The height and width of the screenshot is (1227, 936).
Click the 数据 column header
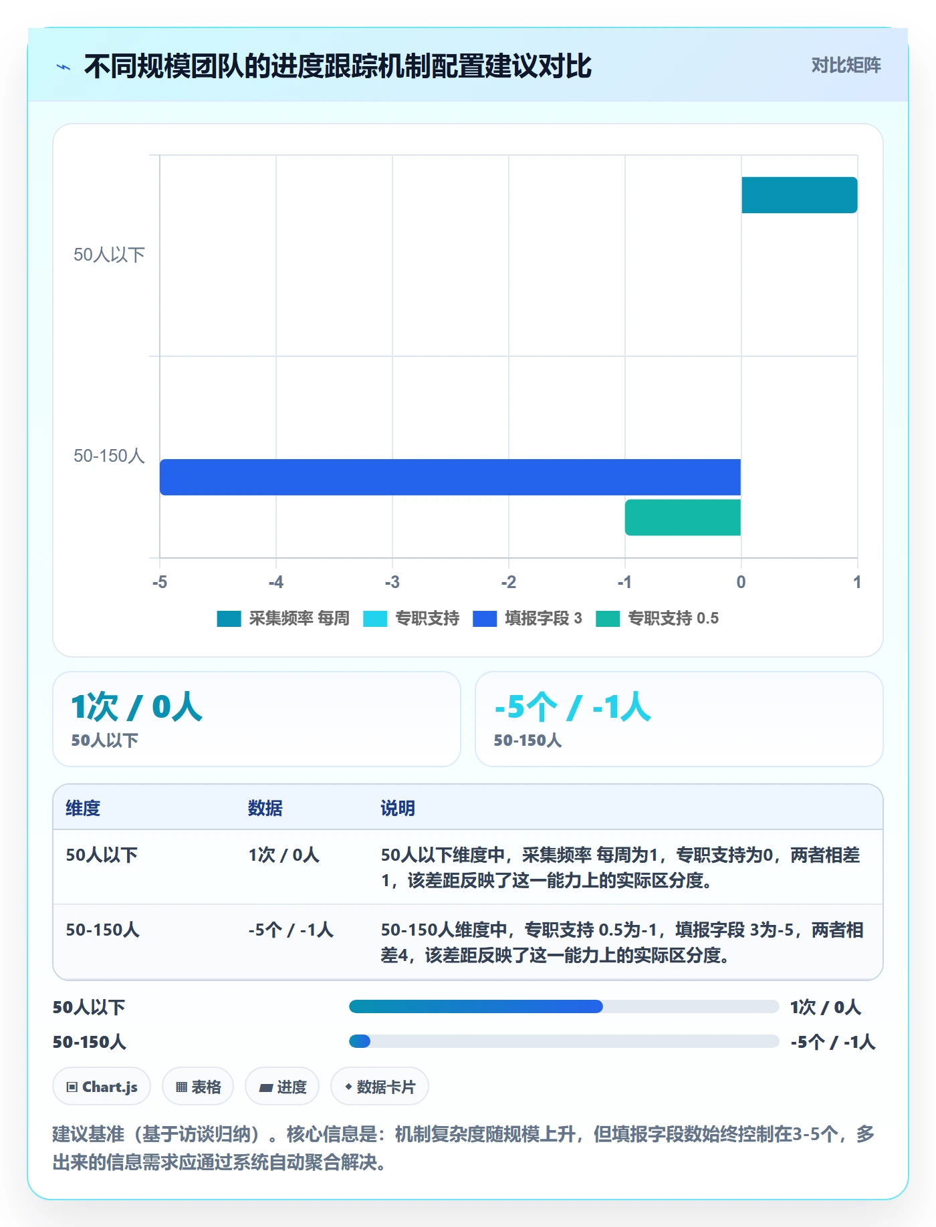[x=265, y=808]
